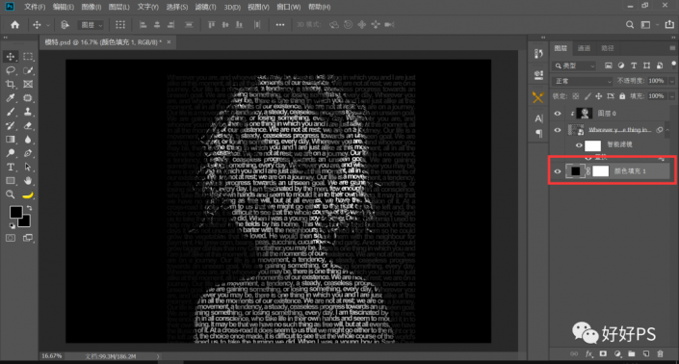Select the Move tool
Image resolution: width=679 pixels, height=364 pixels.
click(11, 57)
